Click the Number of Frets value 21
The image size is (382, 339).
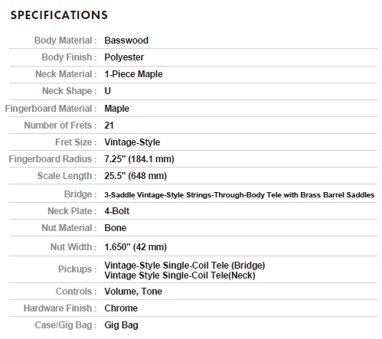pos(109,125)
